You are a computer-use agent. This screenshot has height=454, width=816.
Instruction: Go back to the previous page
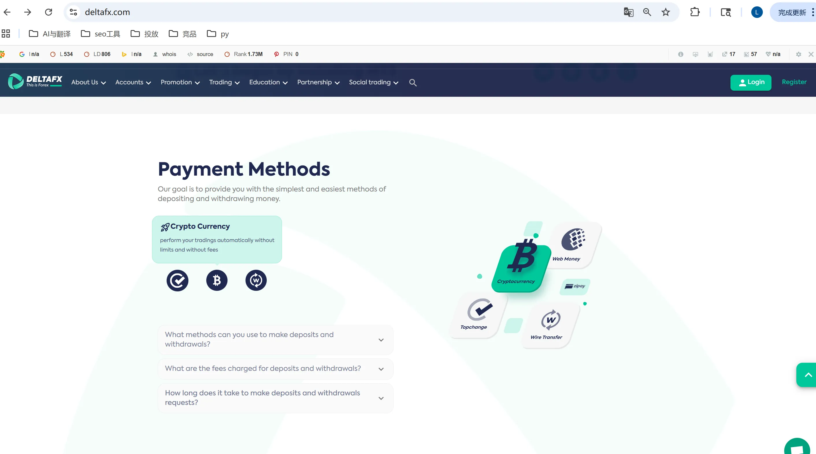(7, 12)
